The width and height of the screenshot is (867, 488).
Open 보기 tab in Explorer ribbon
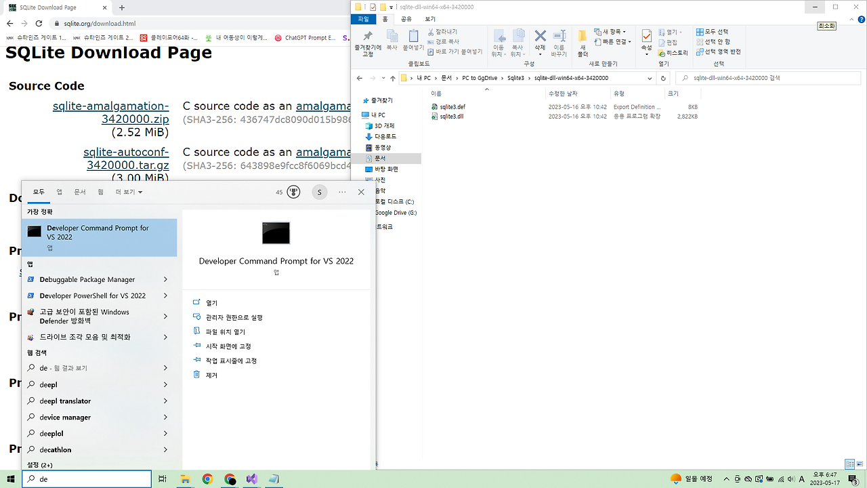click(430, 19)
